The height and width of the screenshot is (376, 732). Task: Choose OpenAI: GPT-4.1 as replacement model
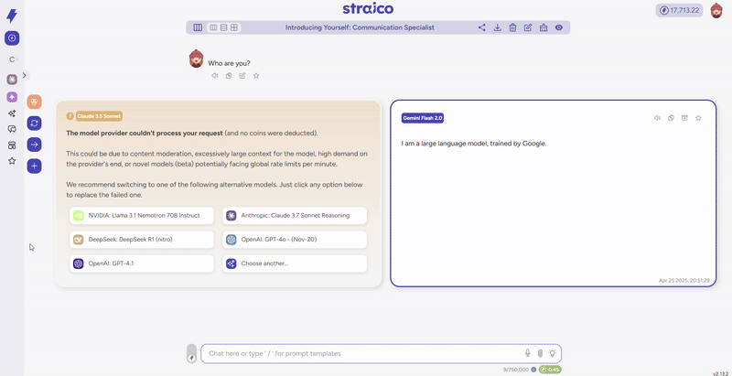pyautogui.click(x=142, y=263)
